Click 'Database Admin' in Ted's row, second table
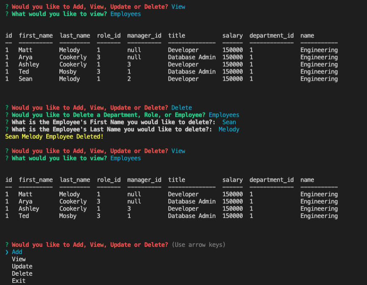The height and width of the screenshot is (285, 367). coord(192,216)
